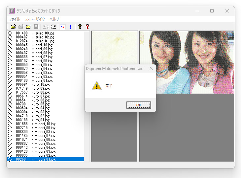Select the kimidori_05.jpg row
The height and width of the screenshot is (178, 241).
[46, 144]
